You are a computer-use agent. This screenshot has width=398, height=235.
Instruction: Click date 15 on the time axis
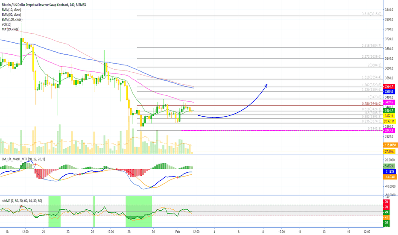(348, 232)
